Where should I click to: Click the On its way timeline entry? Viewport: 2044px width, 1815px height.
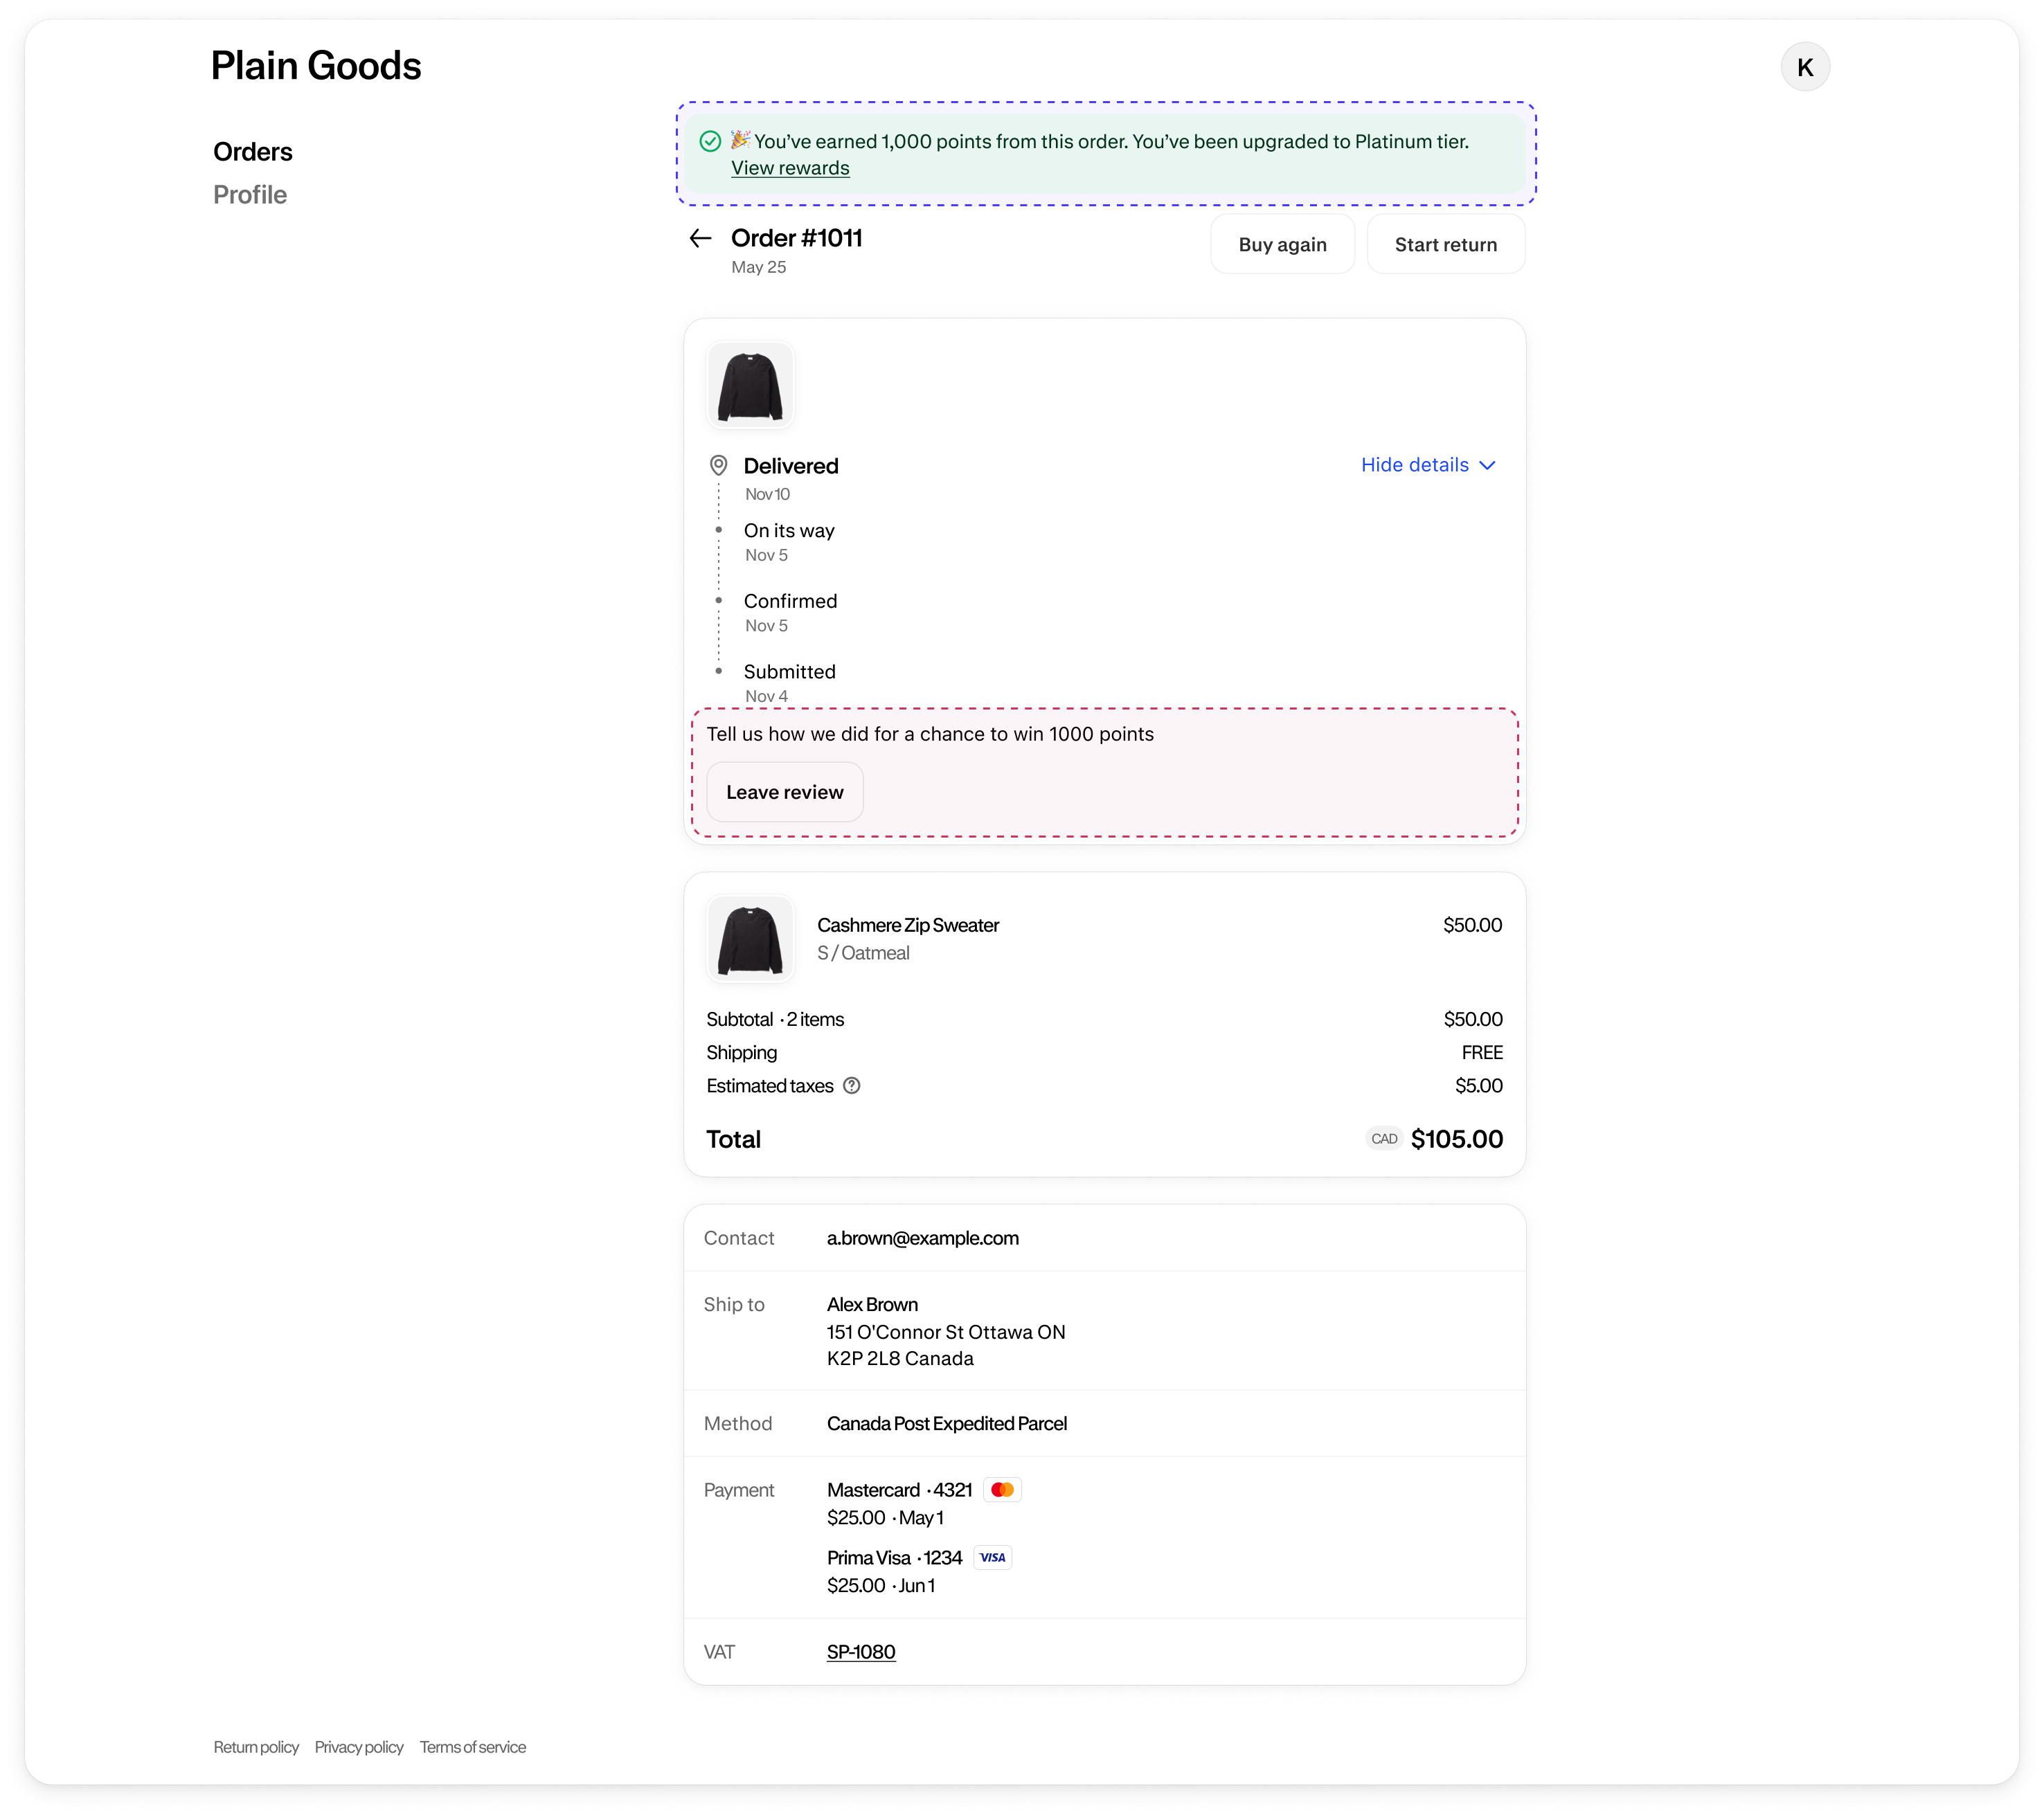pyautogui.click(x=789, y=531)
